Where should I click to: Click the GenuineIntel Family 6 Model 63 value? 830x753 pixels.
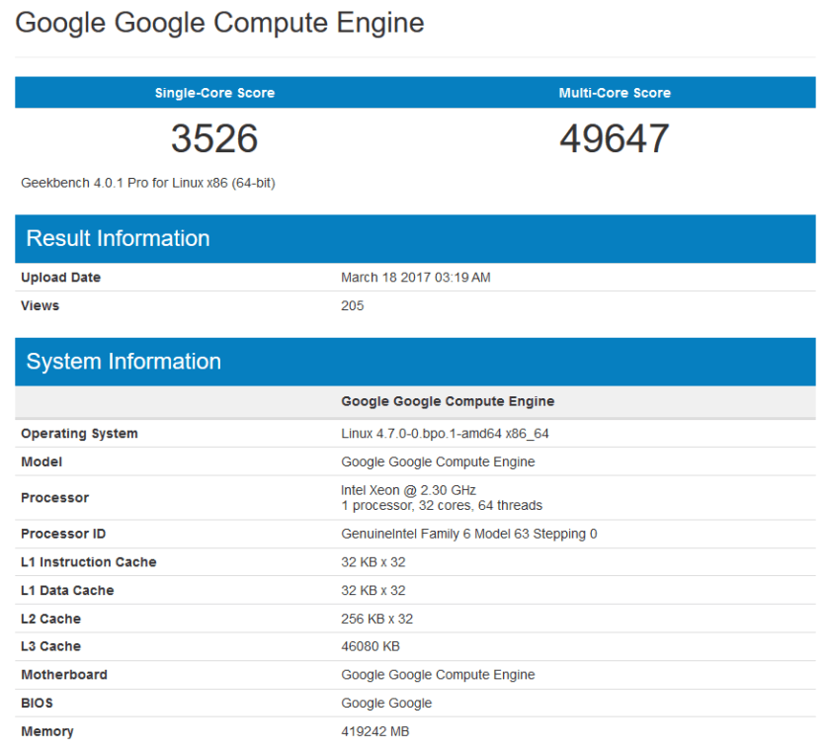(468, 535)
